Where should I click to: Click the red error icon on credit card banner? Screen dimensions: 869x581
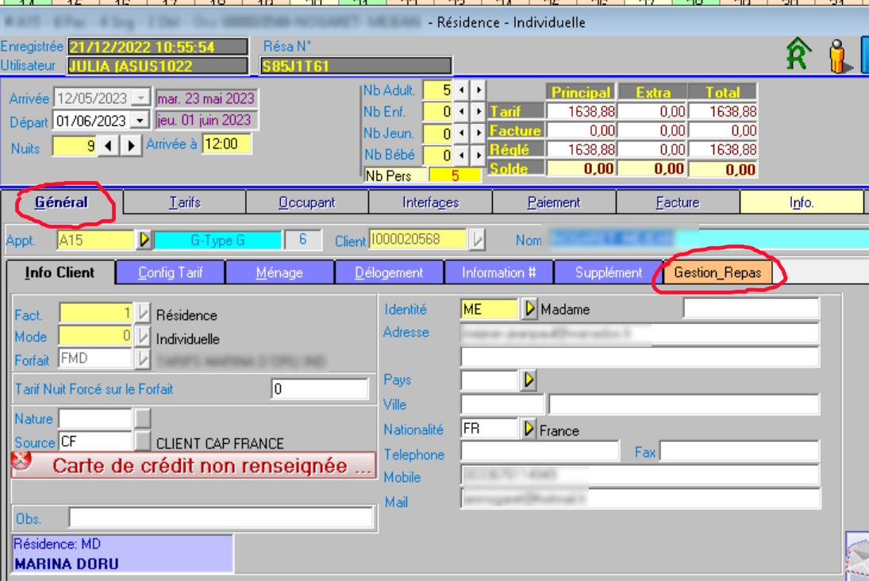[22, 461]
